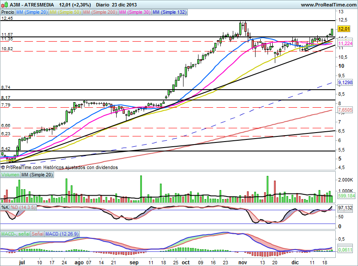Click the yellow 12,01 current price tag
Image resolution: width=358 pixels, height=266 pixels.
coord(344,29)
